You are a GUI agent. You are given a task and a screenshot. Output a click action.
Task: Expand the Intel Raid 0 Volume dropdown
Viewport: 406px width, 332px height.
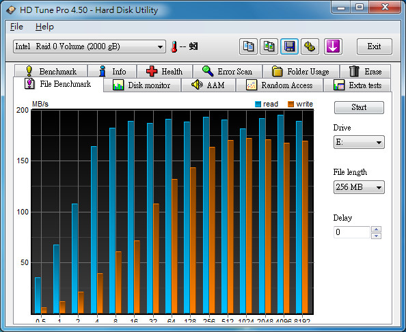[x=90, y=46]
